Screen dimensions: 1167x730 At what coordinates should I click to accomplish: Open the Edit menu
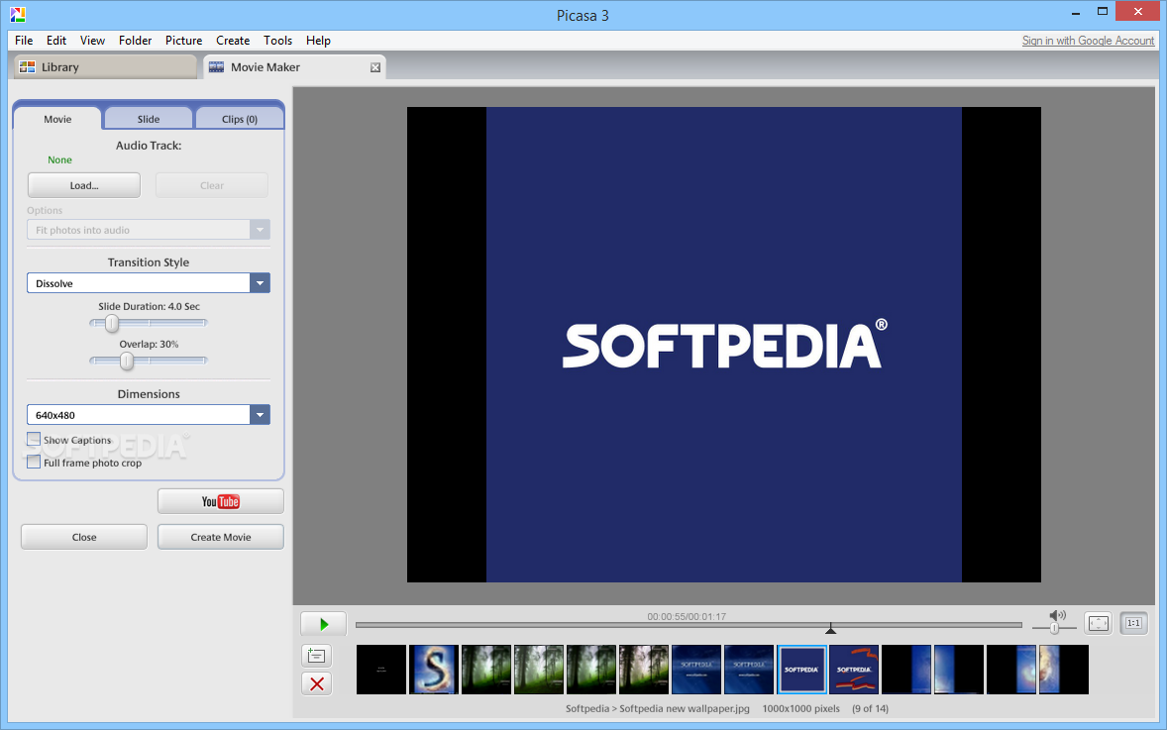(56, 41)
